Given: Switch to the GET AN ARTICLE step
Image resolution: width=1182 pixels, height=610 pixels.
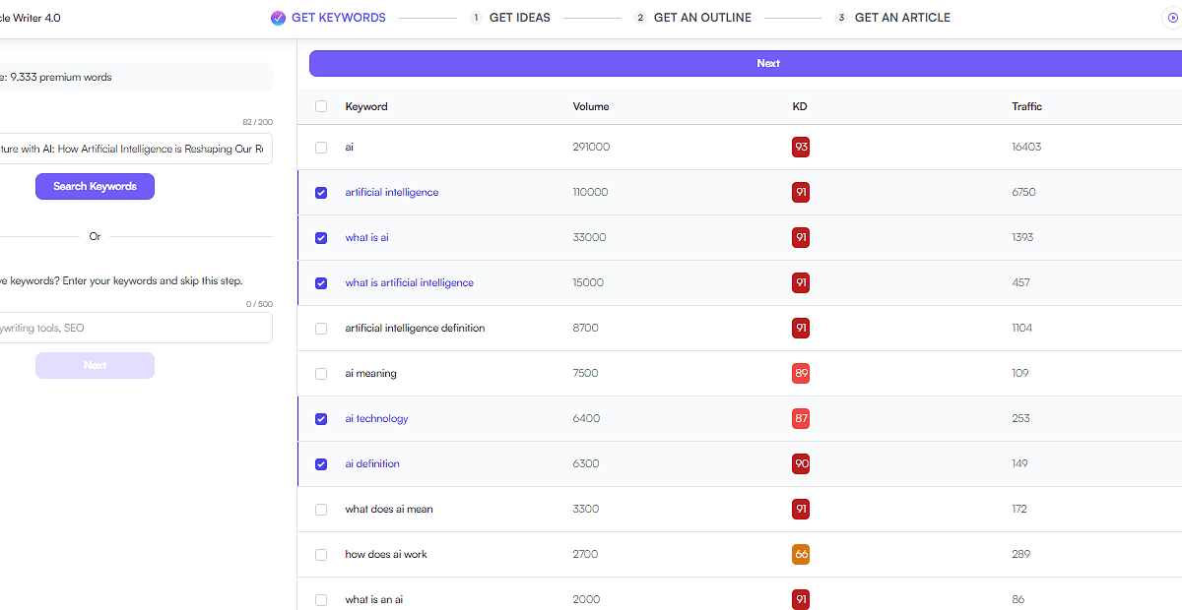Looking at the screenshot, I should click(902, 18).
